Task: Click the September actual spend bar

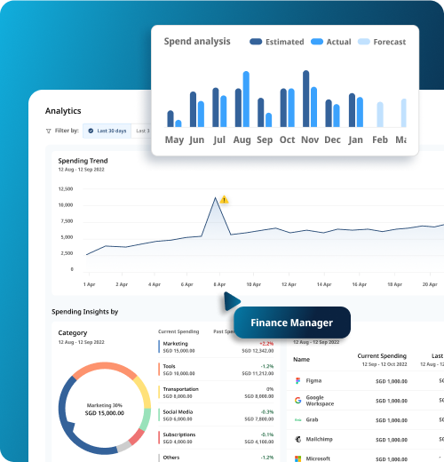Action: point(268,120)
